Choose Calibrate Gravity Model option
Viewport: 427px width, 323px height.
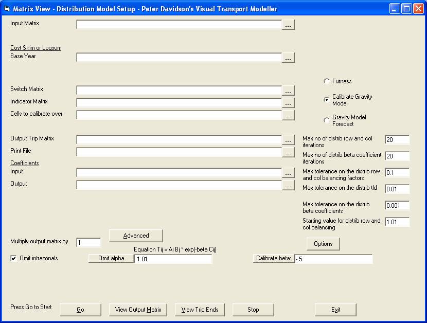(x=327, y=100)
